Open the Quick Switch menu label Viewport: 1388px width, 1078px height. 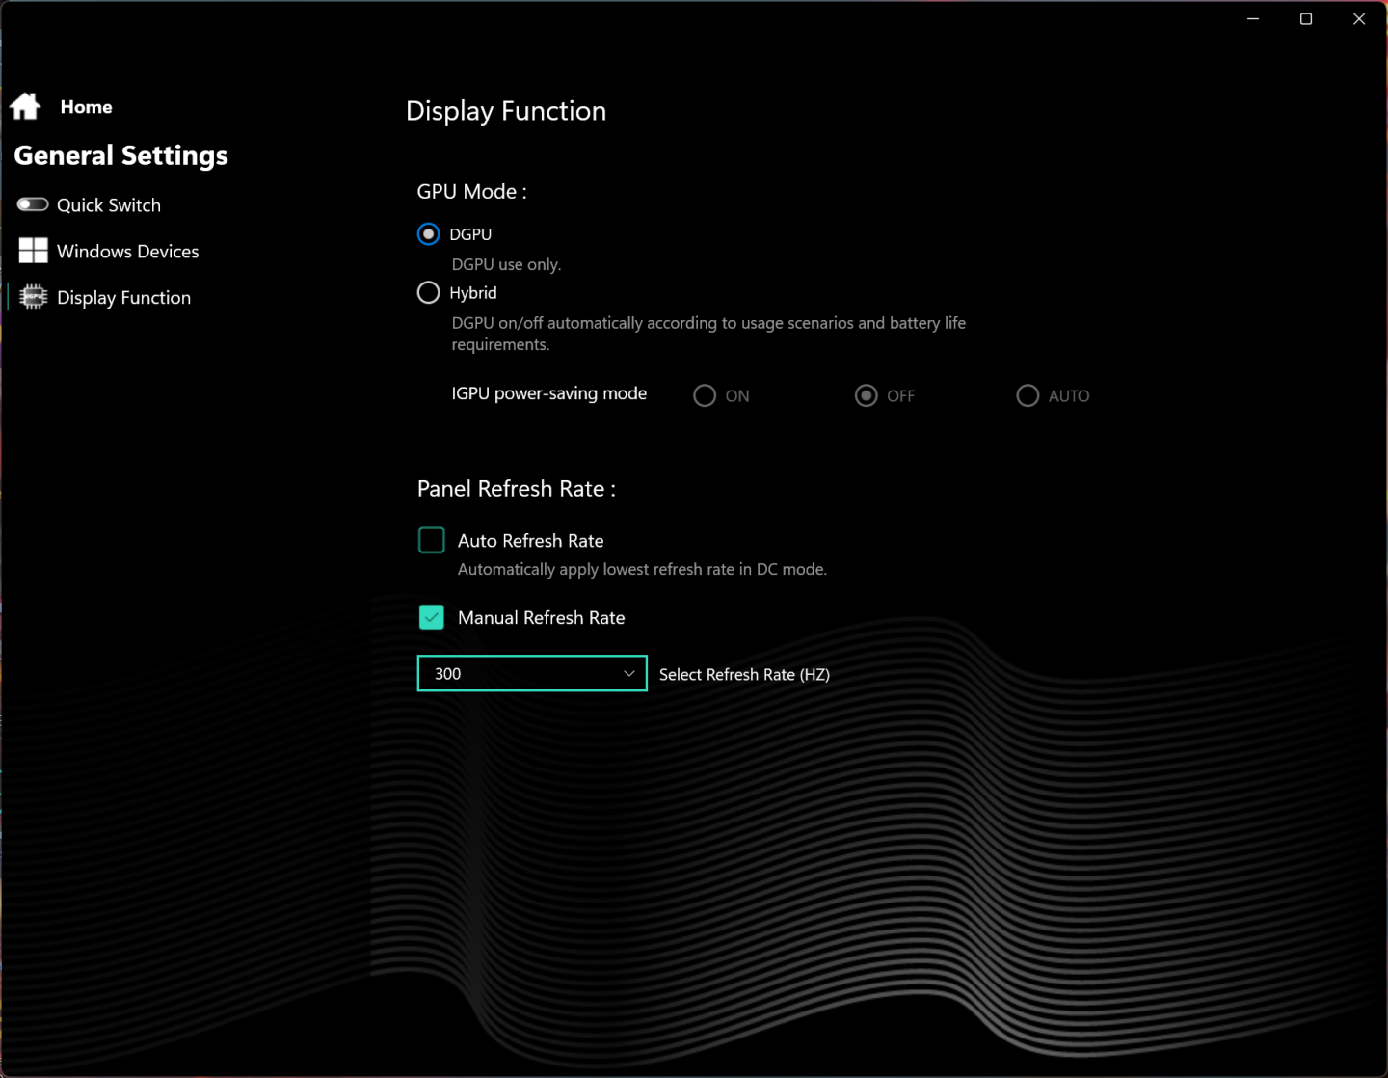109,205
